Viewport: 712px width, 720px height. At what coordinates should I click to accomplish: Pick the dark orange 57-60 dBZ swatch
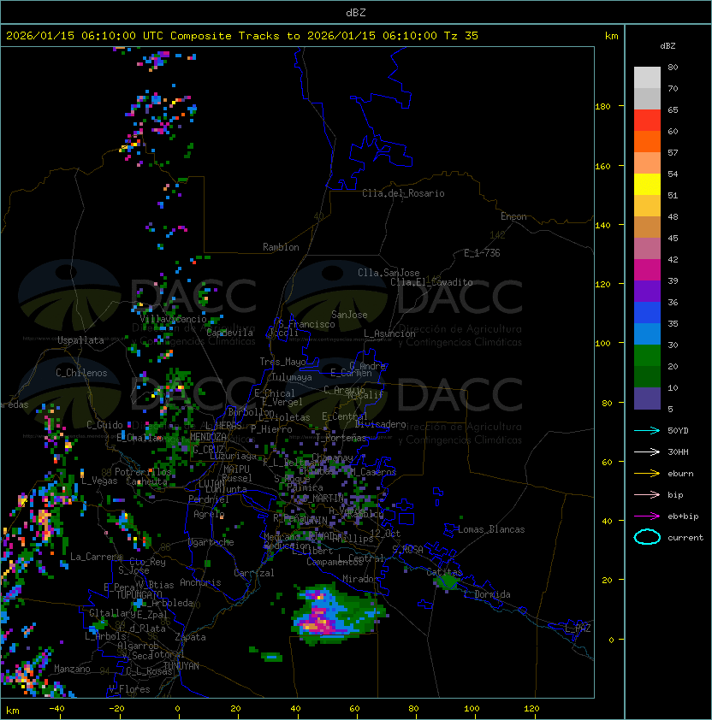(647, 141)
